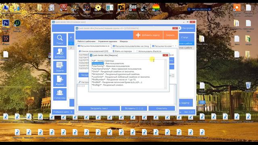The width and height of the screenshot is (258, 145).
Task: Select the *RndWd* macro line
Action: (117, 82)
